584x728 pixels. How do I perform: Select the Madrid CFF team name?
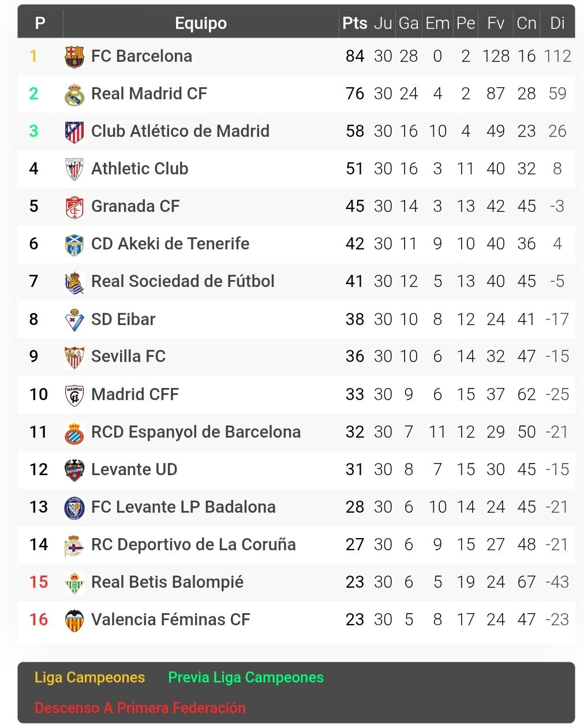135,394
